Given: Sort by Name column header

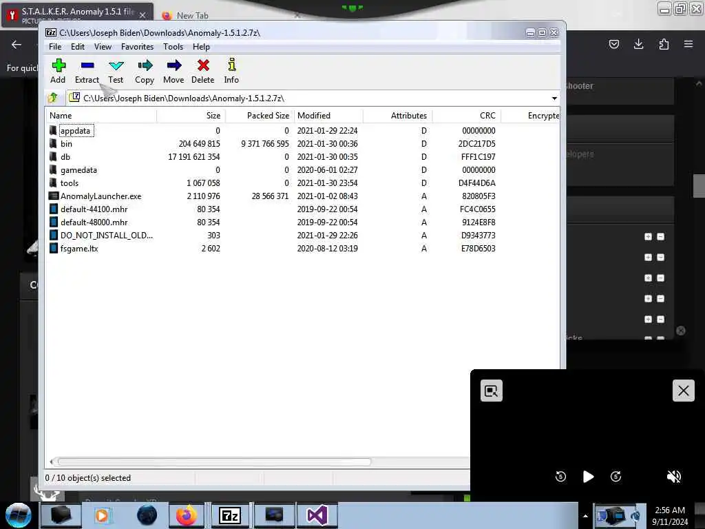Looking at the screenshot, I should click(x=101, y=116).
